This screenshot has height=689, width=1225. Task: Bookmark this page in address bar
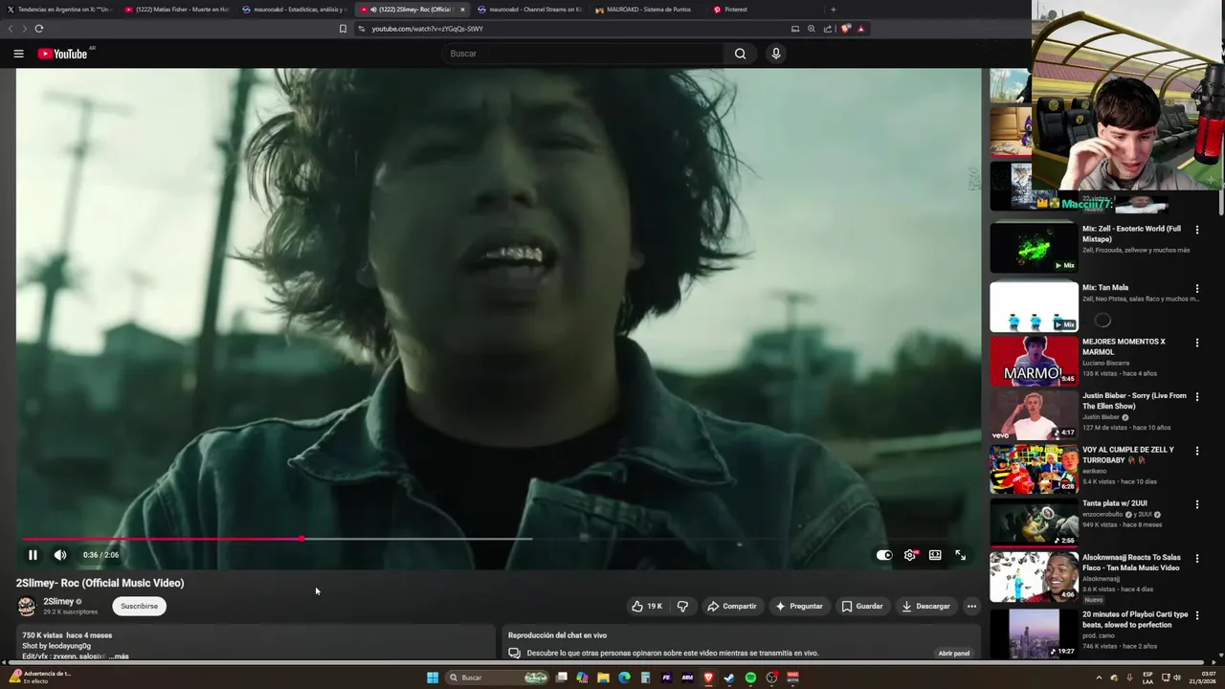343,29
